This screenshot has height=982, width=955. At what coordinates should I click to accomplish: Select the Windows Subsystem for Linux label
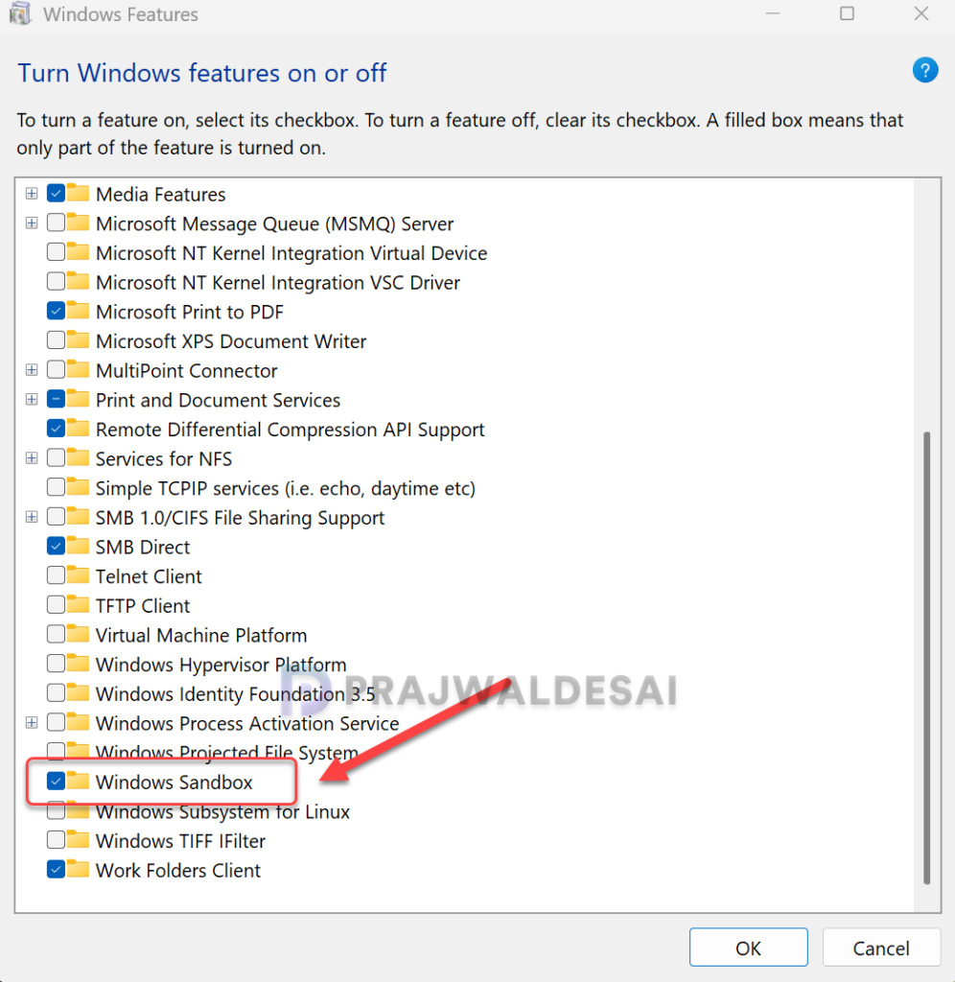tap(222, 811)
